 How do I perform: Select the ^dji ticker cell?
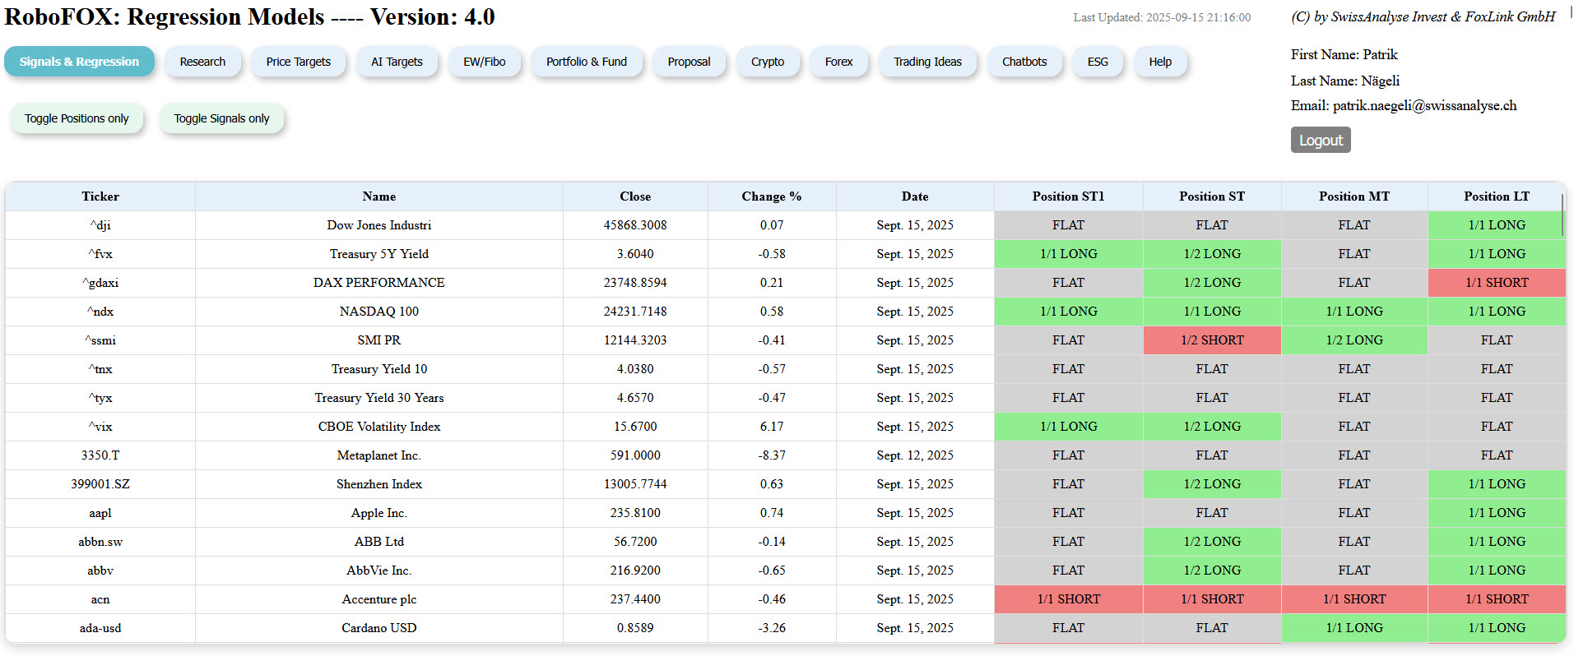point(100,225)
